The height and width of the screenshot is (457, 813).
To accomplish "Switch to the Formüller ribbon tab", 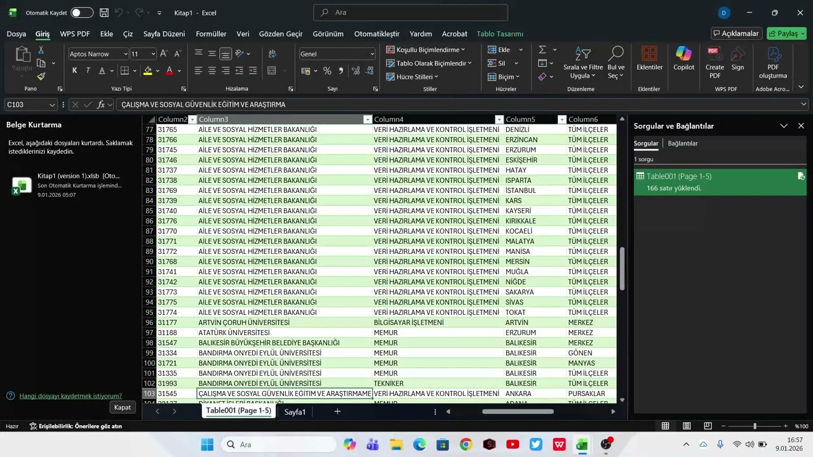I will coord(211,34).
